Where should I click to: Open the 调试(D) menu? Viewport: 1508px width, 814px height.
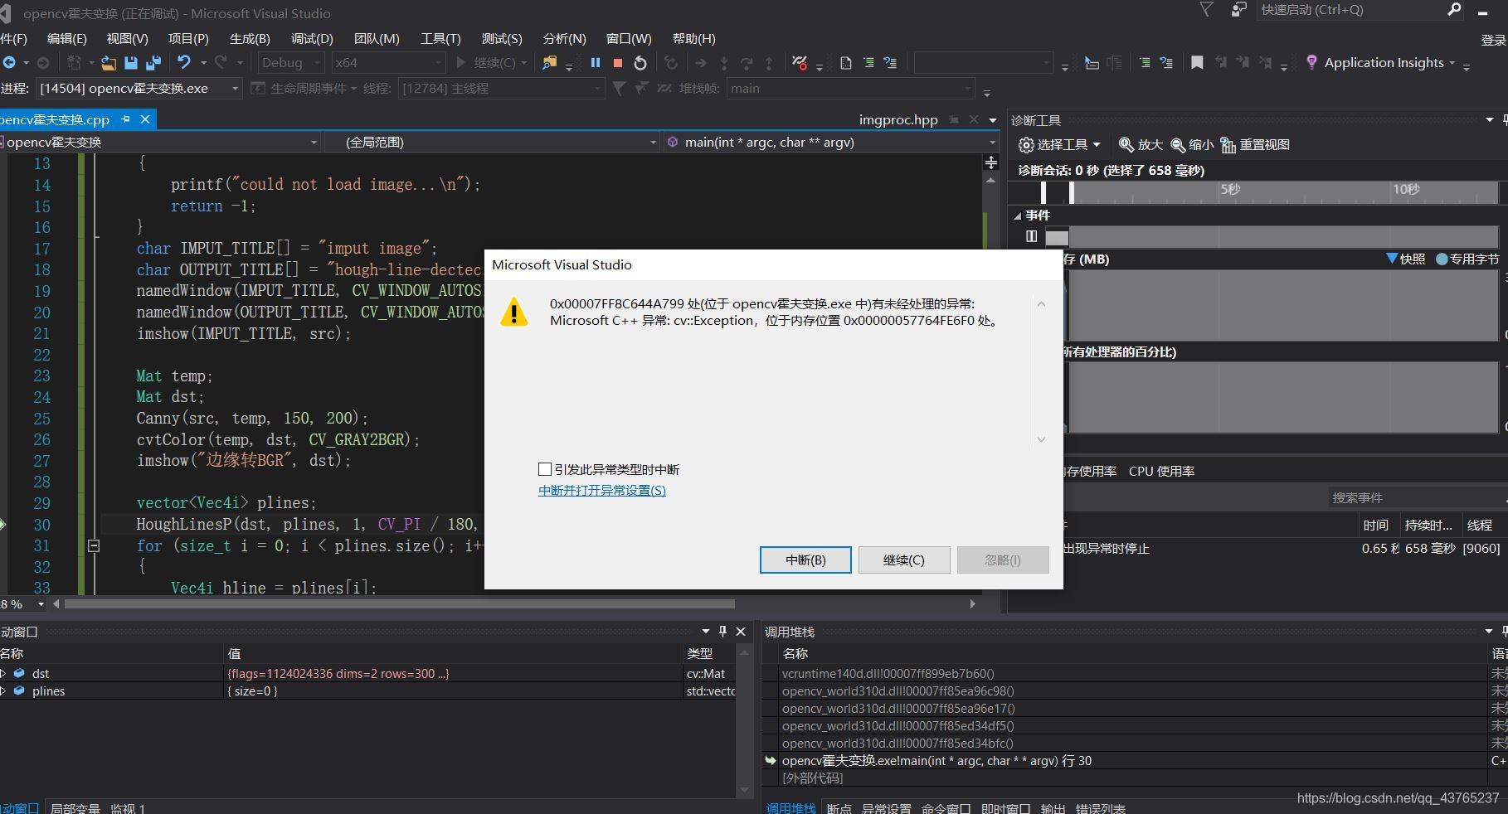coord(312,38)
